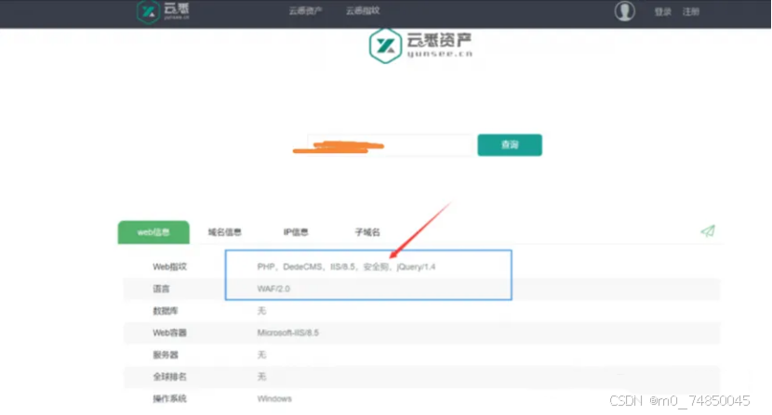Click the 服务器 row label
This screenshot has width=772, height=415.
click(x=166, y=355)
